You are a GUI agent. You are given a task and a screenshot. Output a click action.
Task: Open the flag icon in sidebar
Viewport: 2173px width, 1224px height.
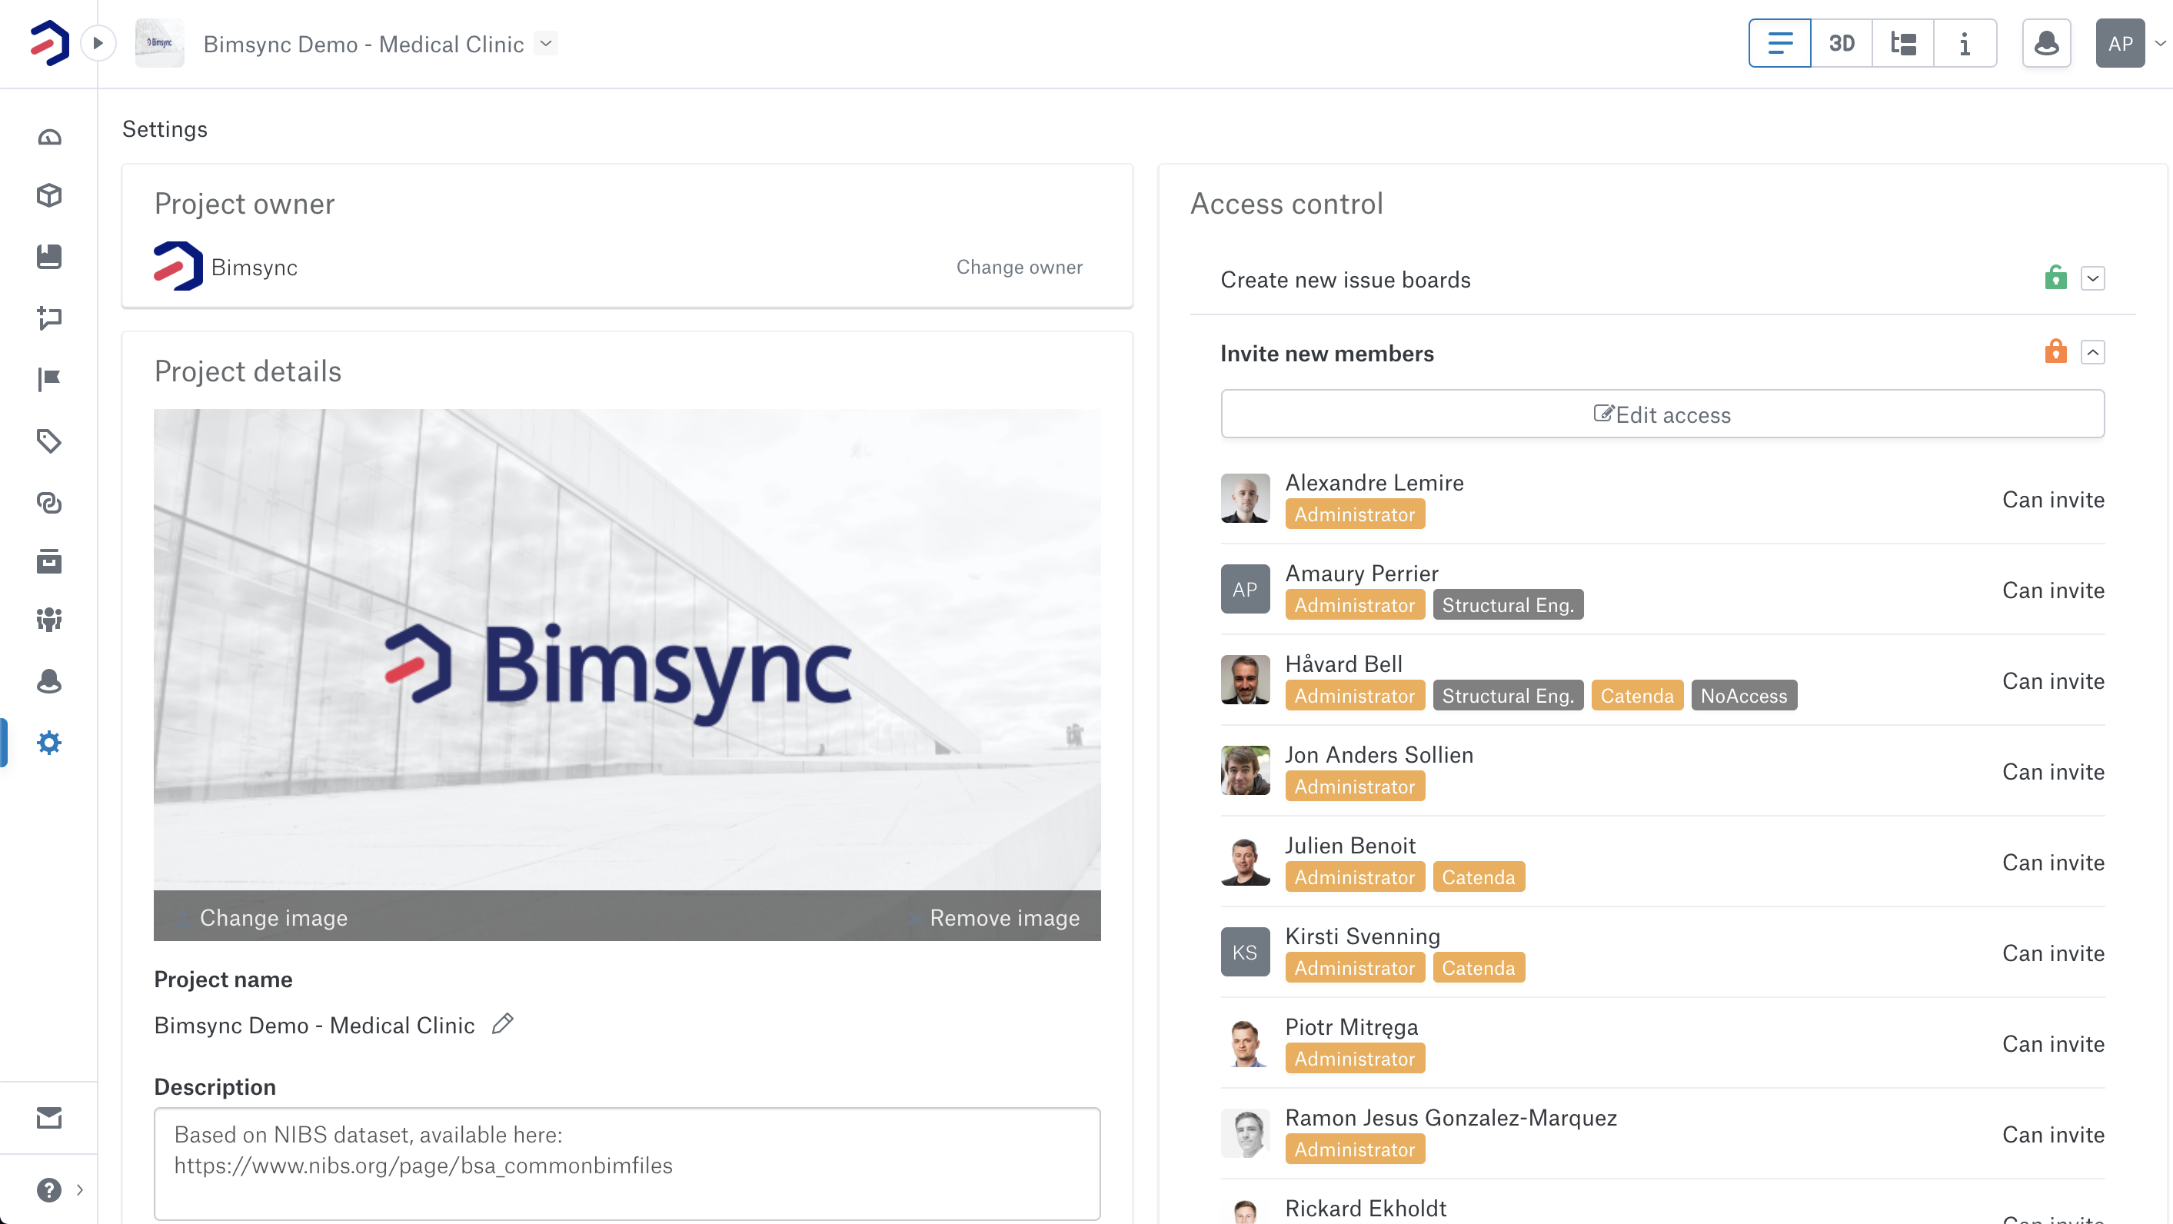(49, 379)
